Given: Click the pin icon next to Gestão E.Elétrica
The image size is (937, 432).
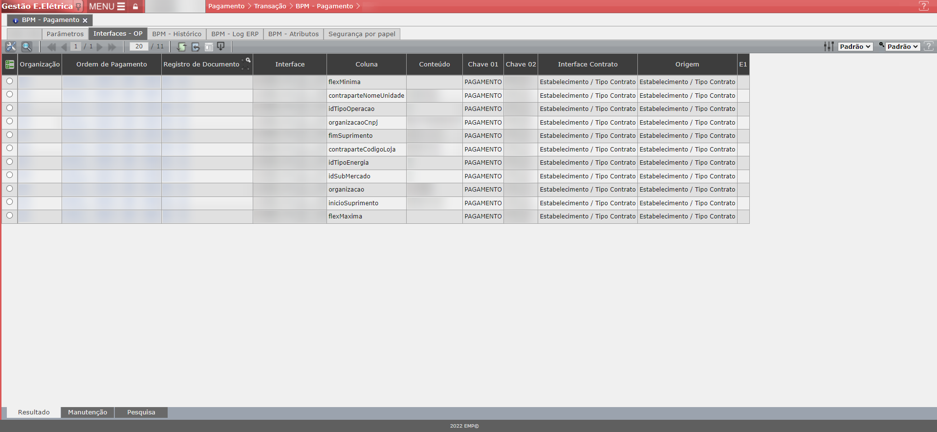Looking at the screenshot, I should 78,6.
